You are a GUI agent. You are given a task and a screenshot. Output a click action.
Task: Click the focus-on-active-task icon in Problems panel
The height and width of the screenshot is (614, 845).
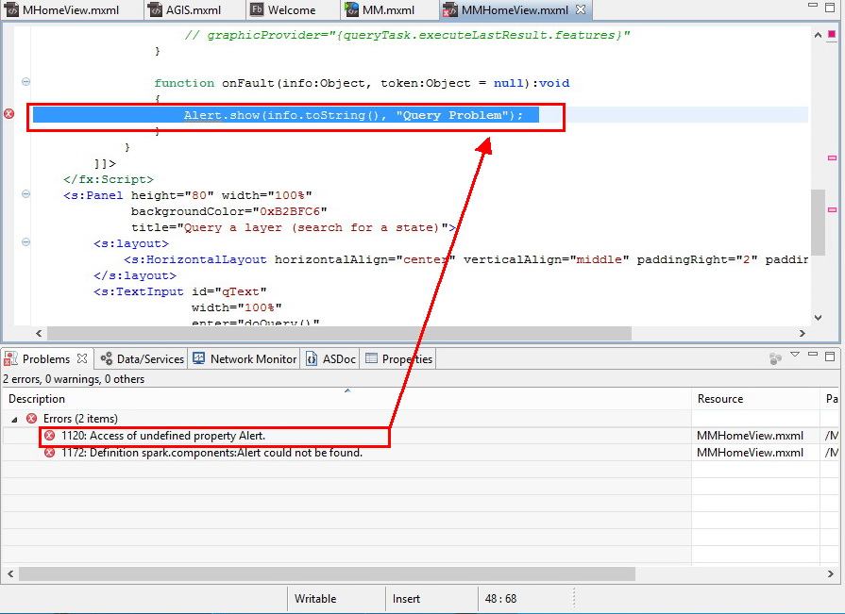pos(775,358)
